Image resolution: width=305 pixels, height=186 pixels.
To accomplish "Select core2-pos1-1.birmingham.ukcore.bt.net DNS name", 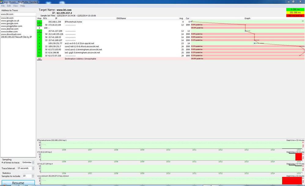I will (x=83, y=49).
